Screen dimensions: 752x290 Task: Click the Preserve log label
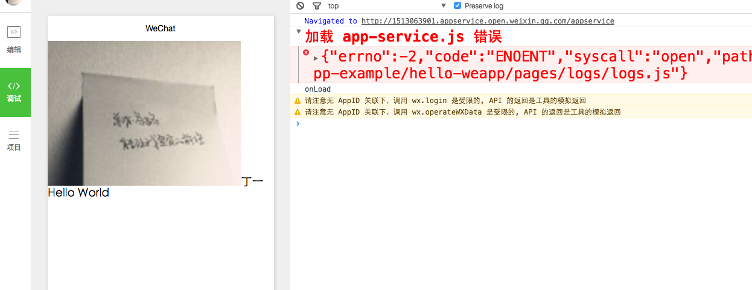pos(483,6)
